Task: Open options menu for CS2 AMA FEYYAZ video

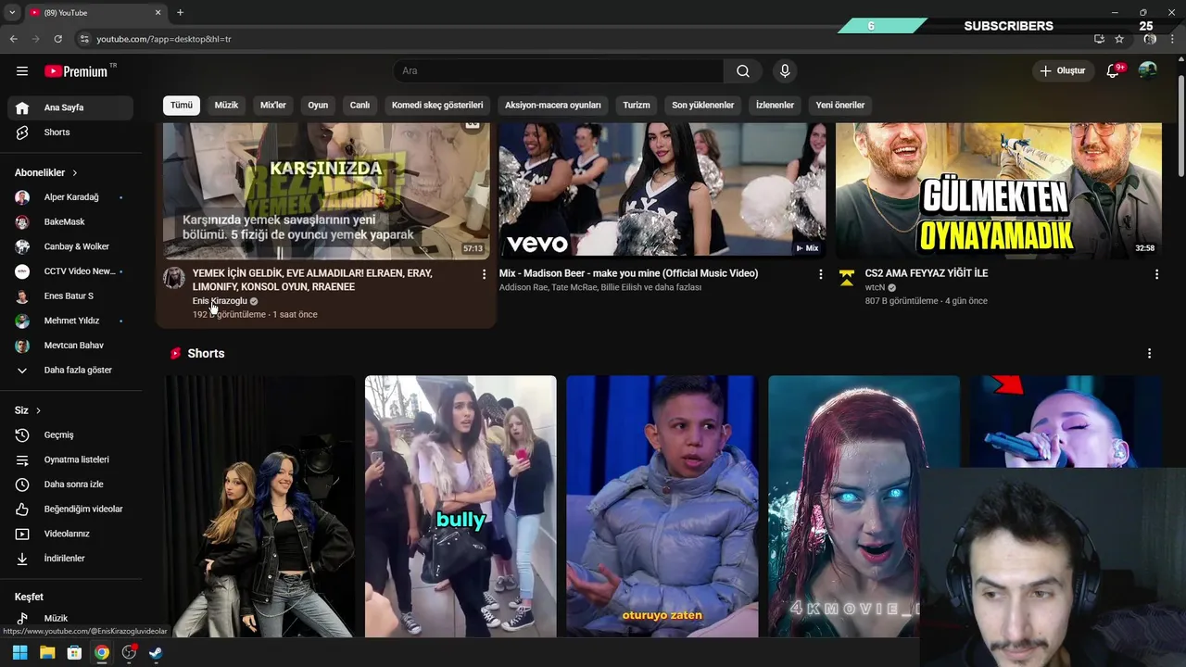Action: tap(1156, 274)
